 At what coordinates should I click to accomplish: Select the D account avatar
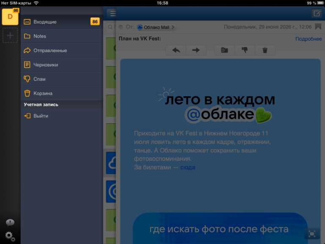pyautogui.click(x=10, y=17)
